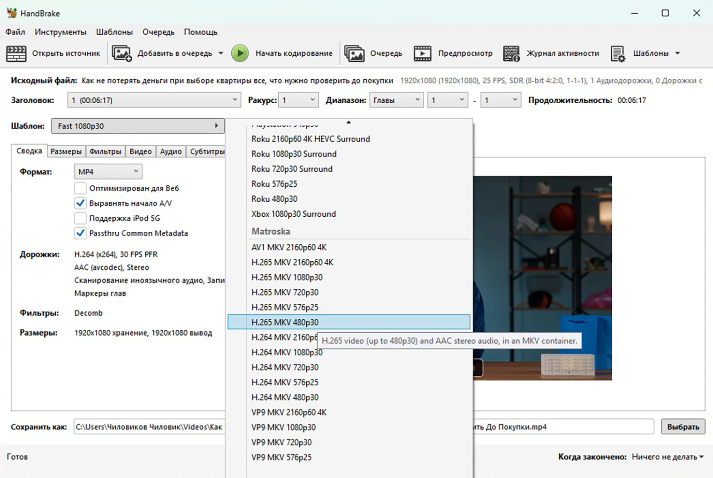This screenshot has height=478, width=713.
Task: Toggle Поддержка iPod 5G checkbox
Action: 80,218
